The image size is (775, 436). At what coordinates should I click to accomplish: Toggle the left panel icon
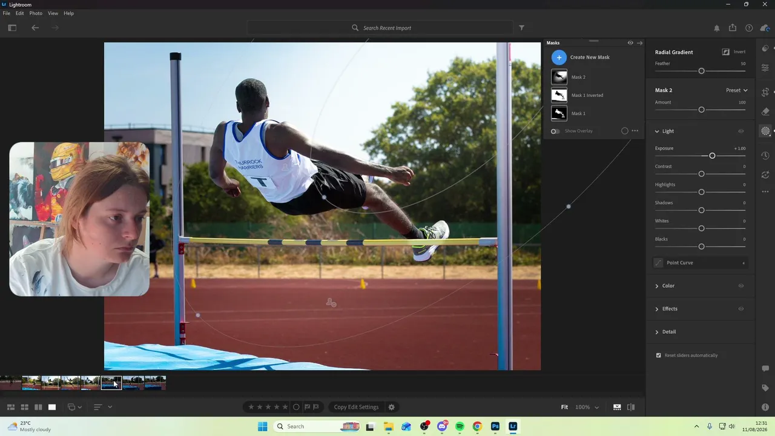pos(12,28)
